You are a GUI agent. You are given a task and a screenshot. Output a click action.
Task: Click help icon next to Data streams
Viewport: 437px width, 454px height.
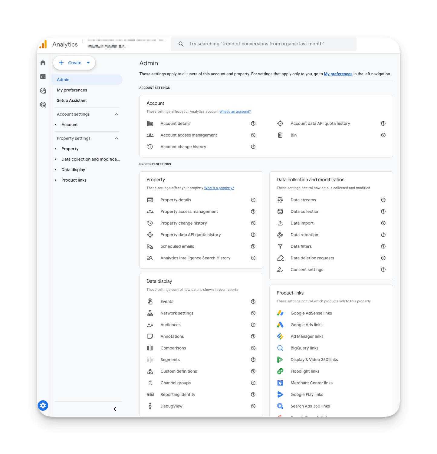pos(383,200)
